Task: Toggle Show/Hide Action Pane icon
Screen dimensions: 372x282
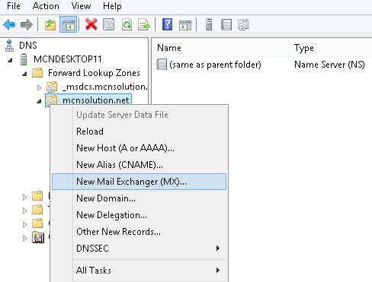Action: click(185, 25)
